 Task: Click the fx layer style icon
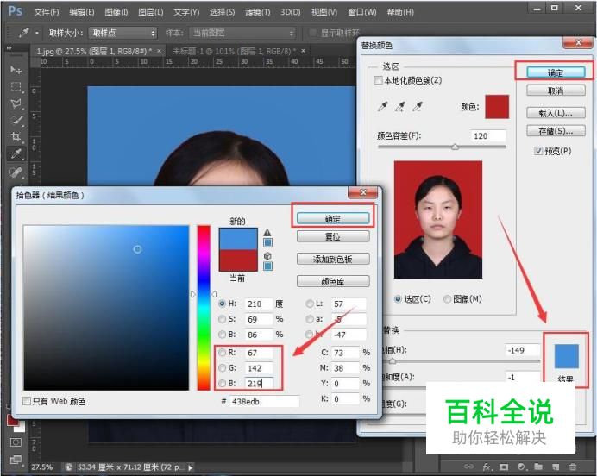[x=487, y=467]
